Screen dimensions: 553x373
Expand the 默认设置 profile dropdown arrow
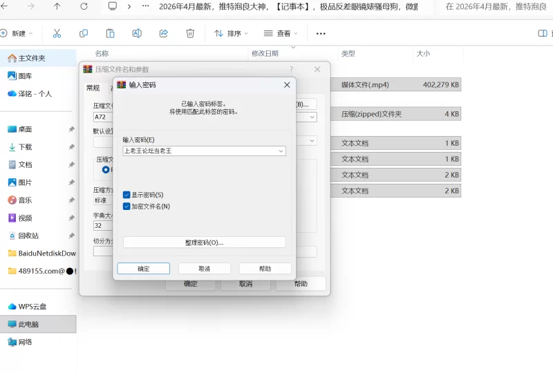pyautogui.click(x=312, y=141)
